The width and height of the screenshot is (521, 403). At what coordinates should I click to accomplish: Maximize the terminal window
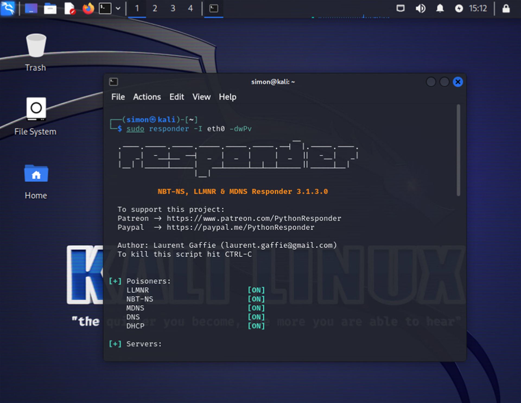click(444, 82)
